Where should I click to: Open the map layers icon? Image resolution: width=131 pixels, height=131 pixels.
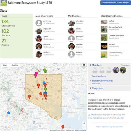click(x=84, y=65)
